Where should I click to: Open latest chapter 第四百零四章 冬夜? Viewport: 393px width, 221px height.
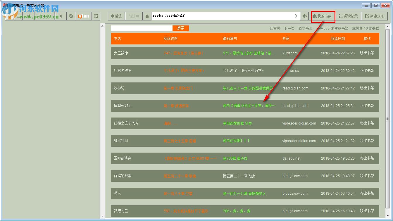click(237, 123)
